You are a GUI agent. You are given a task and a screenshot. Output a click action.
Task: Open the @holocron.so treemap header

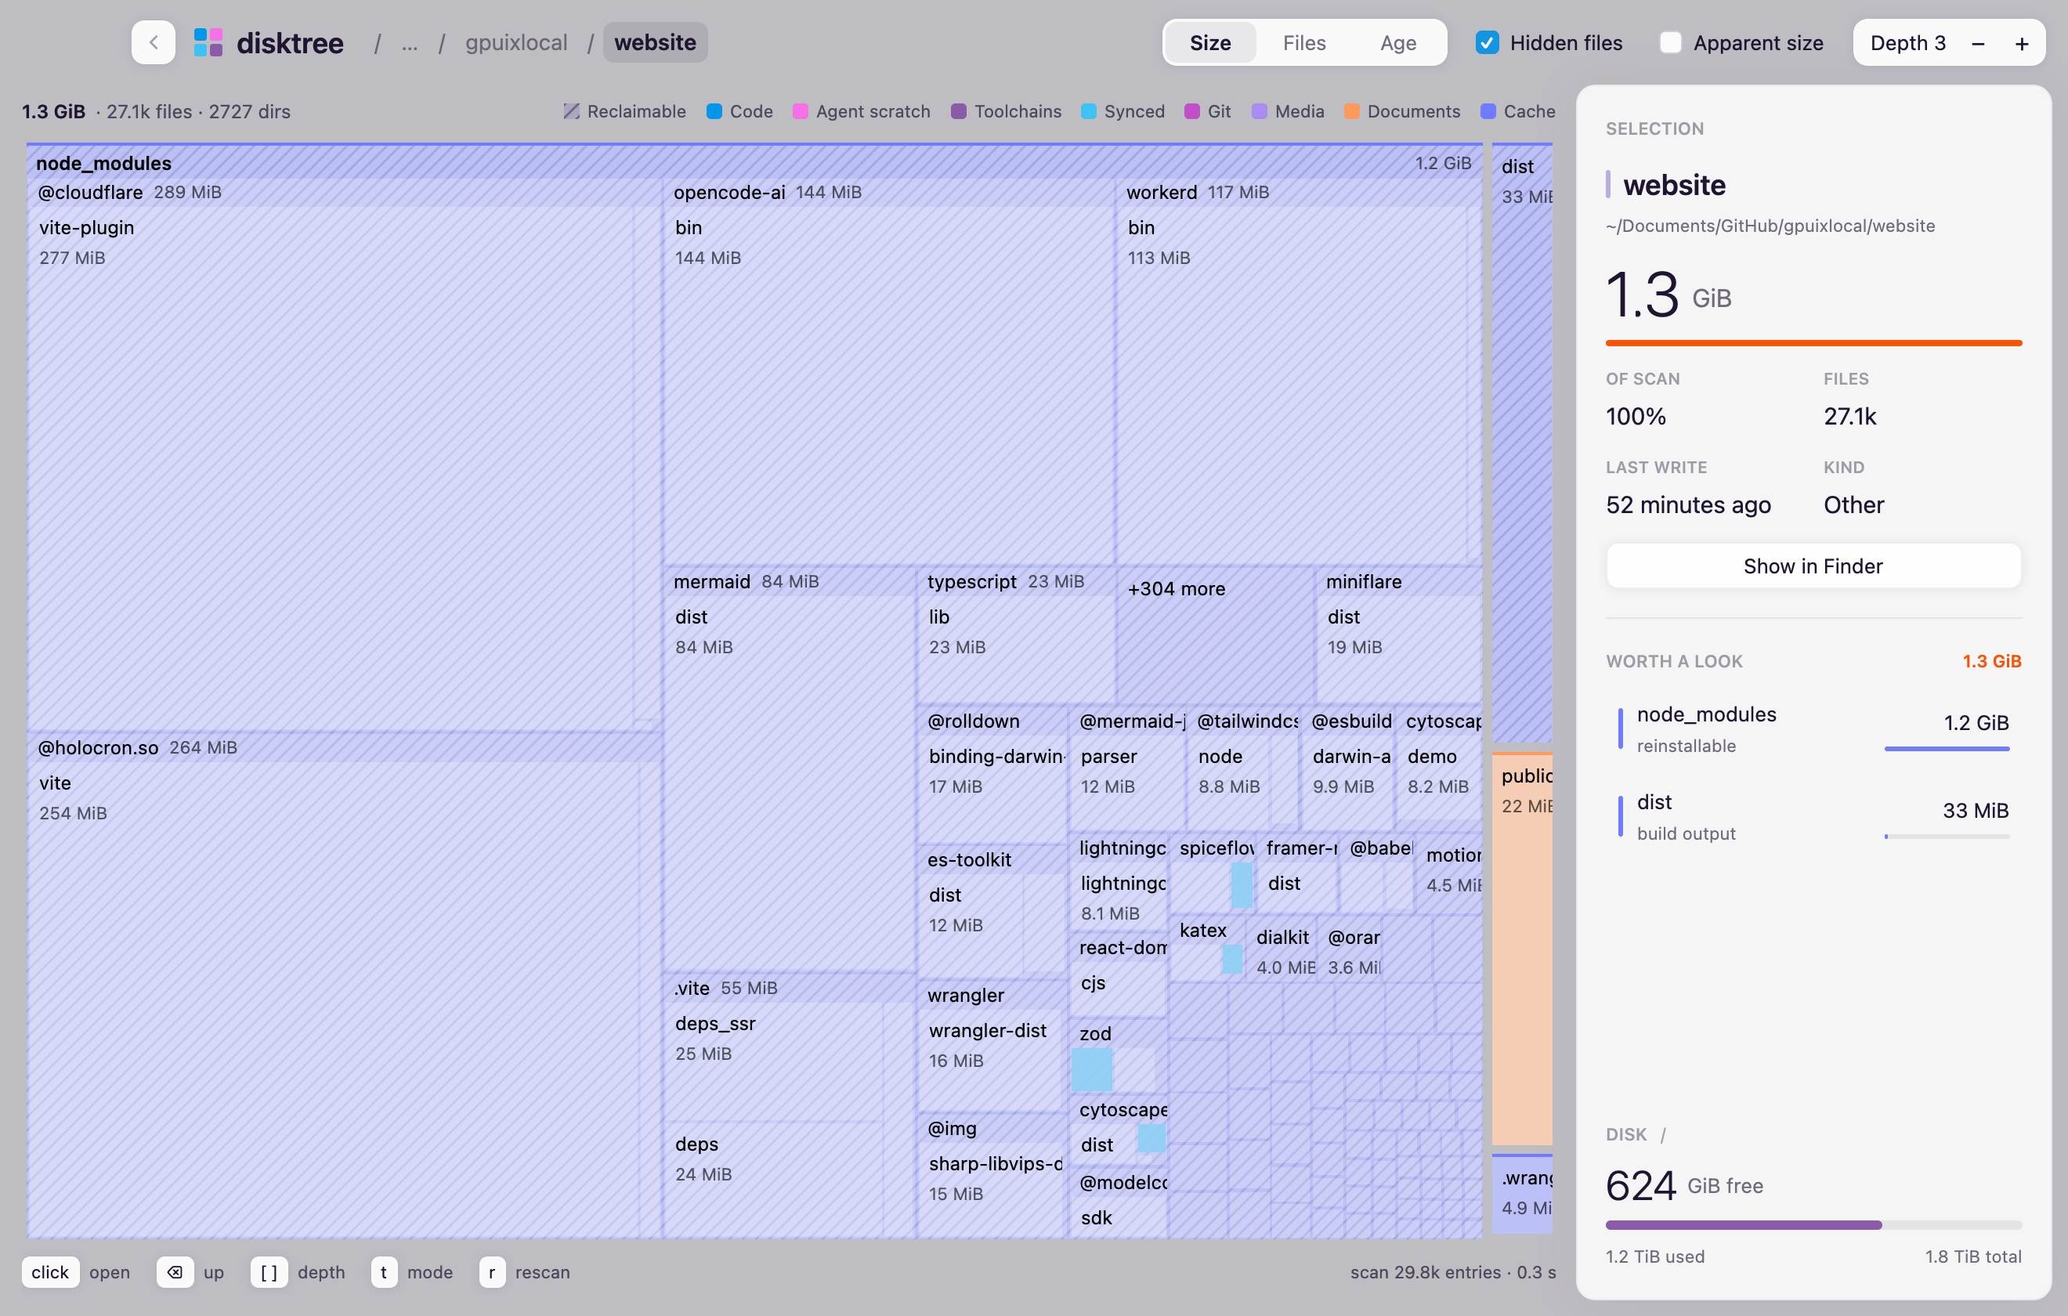(x=344, y=747)
